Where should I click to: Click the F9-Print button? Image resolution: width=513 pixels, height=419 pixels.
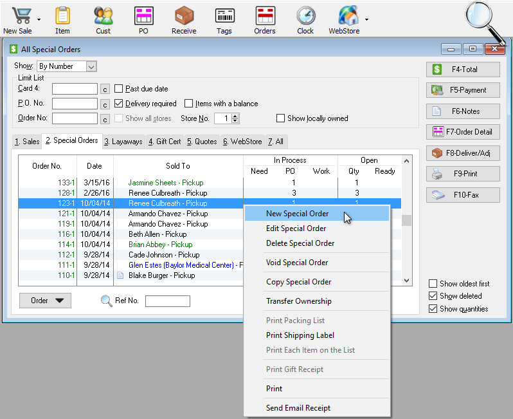463,174
